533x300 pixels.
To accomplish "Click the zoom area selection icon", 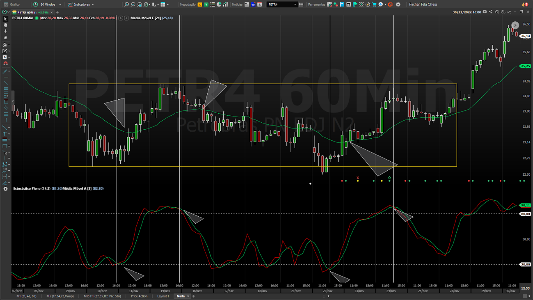I will click(x=140, y=5).
